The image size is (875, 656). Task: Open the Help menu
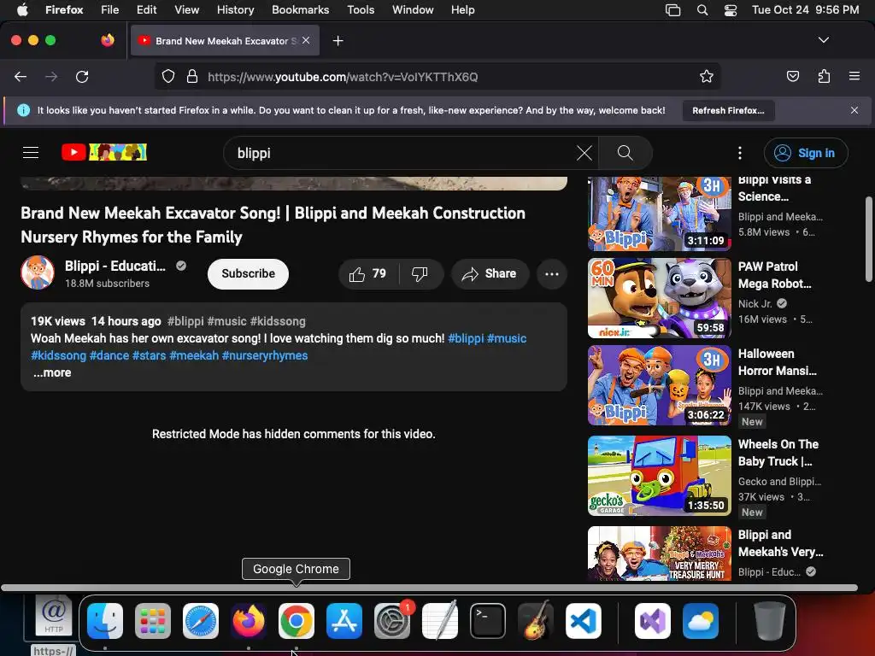[462, 10]
